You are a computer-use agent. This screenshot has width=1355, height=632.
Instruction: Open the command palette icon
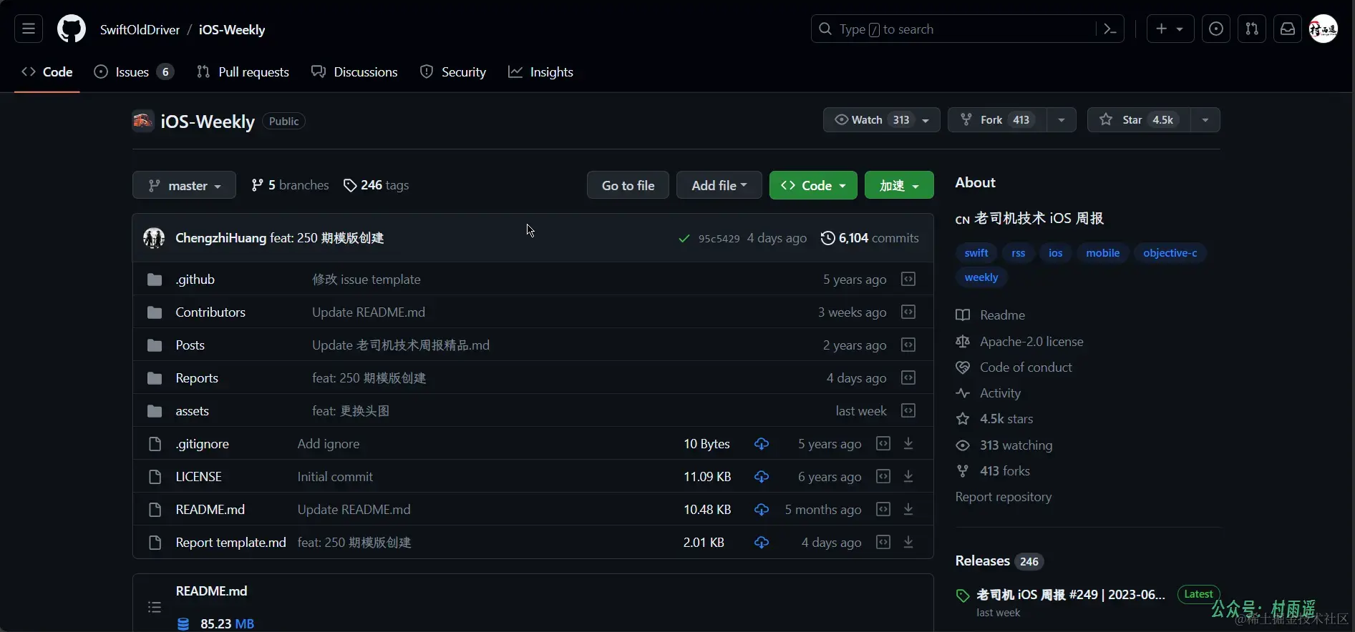coord(1110,29)
